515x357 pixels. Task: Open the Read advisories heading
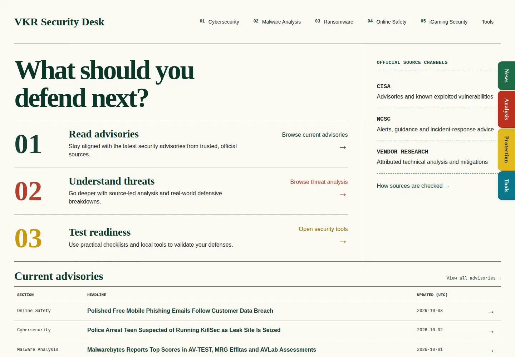tap(104, 134)
